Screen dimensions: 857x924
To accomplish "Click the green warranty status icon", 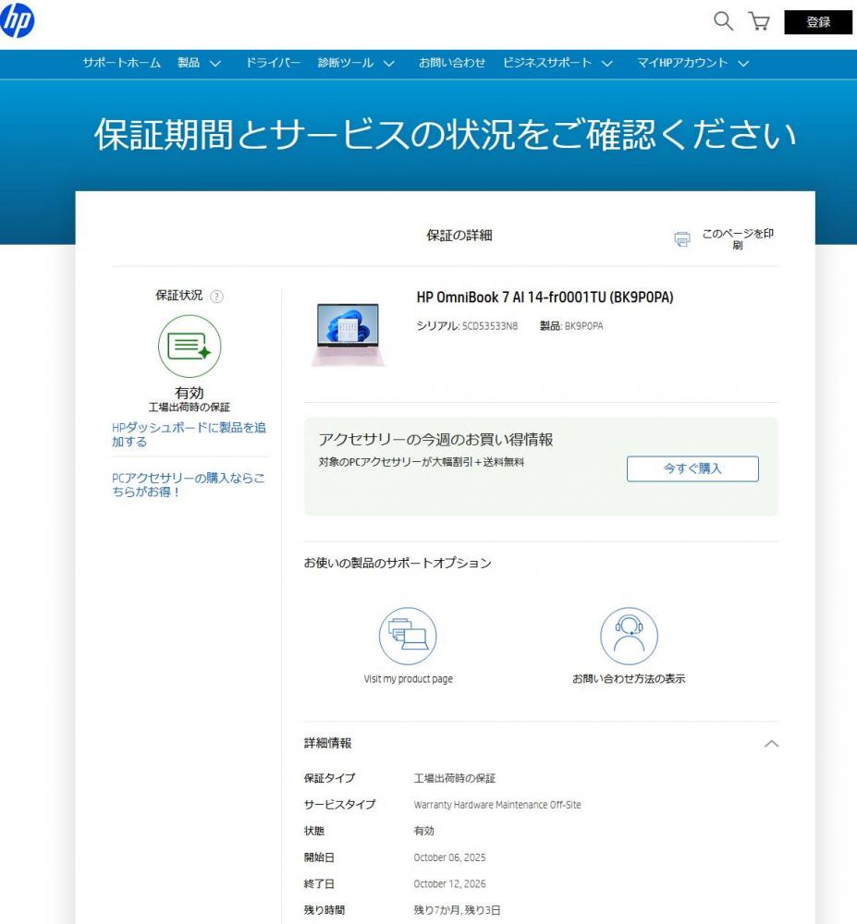I will point(190,346).
